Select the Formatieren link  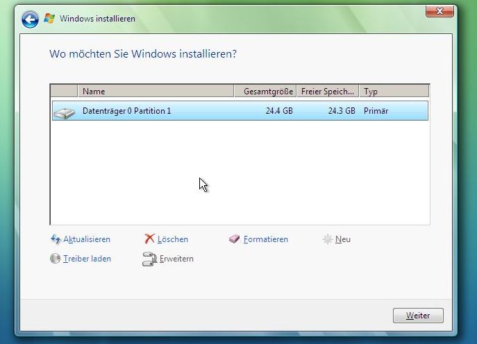coord(265,239)
